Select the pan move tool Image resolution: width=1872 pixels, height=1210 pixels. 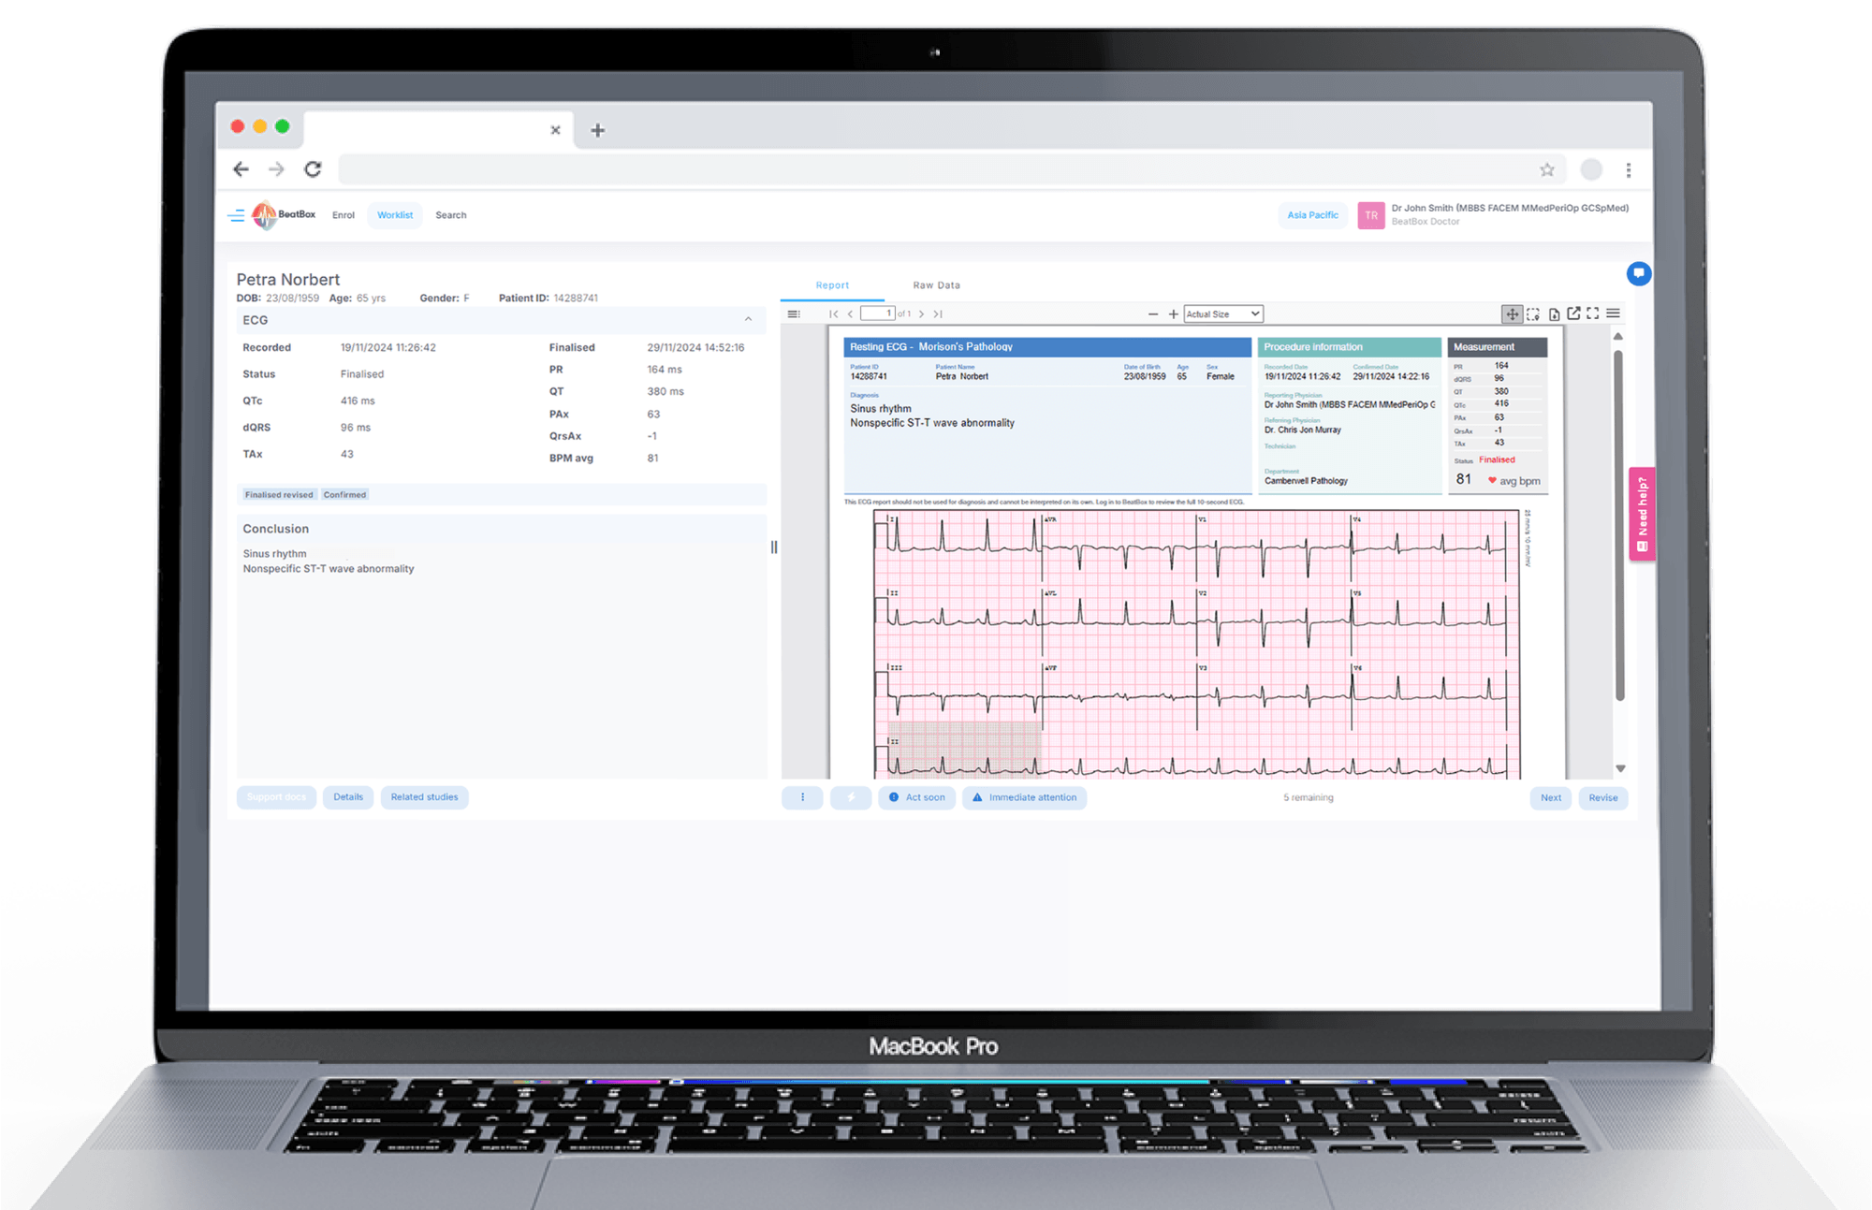[1512, 314]
